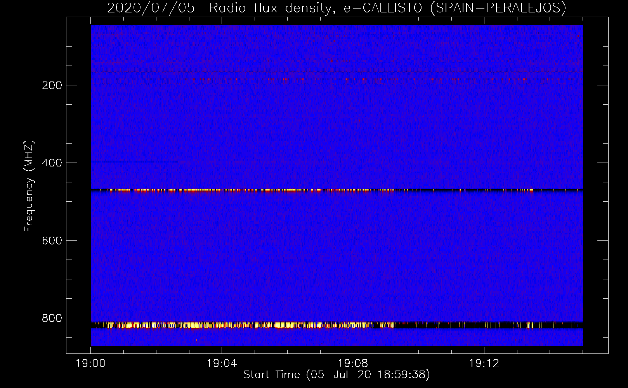Click the '19:12' time tick label

coord(484,364)
